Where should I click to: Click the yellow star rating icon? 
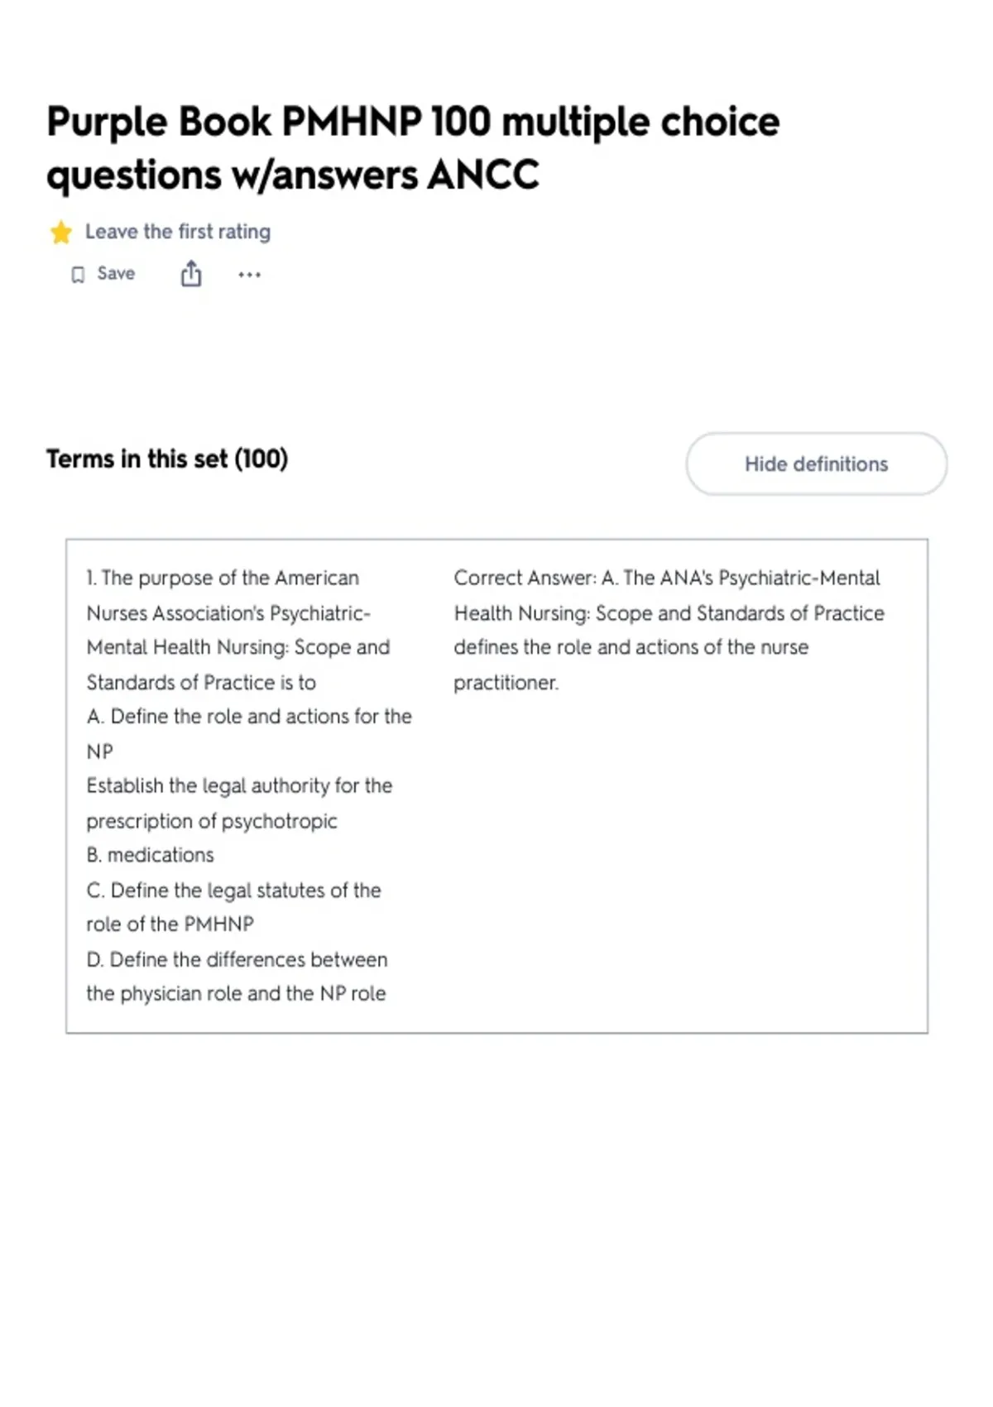pyautogui.click(x=60, y=233)
